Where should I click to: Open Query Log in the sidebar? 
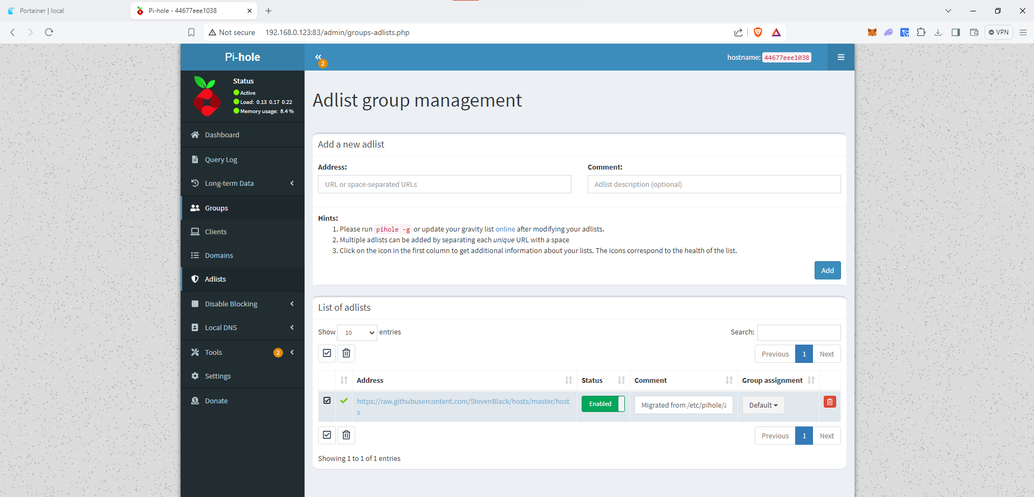point(243,159)
